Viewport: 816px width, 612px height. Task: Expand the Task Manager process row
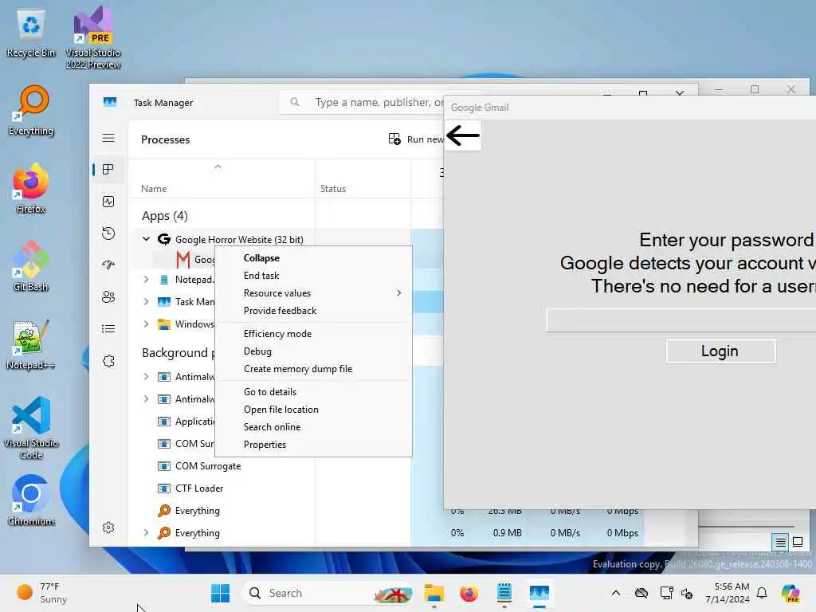[x=147, y=302]
